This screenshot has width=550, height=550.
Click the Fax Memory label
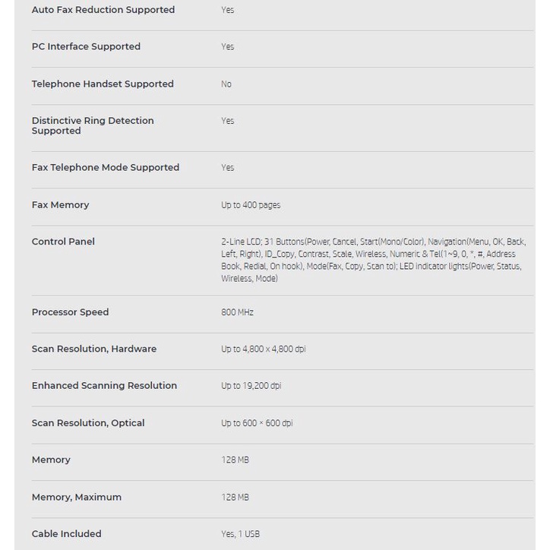pos(60,204)
